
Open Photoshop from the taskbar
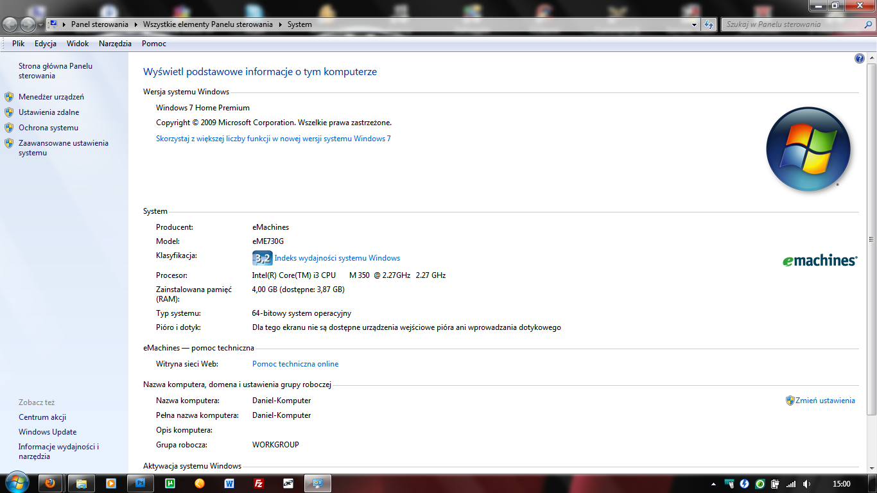pos(141,483)
